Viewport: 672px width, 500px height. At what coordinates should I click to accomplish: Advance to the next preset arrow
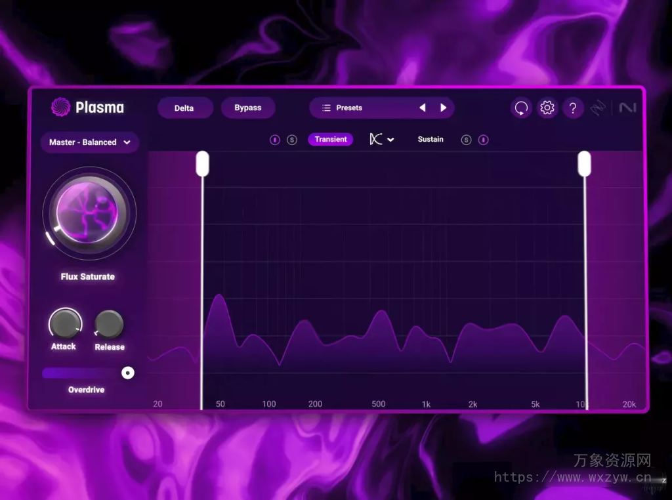point(443,108)
